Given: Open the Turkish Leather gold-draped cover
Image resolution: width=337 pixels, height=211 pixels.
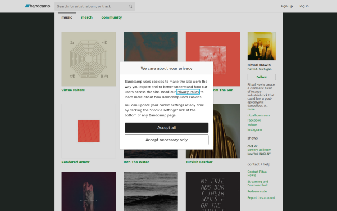Looking at the screenshot, I should pyautogui.click(x=227, y=131).
